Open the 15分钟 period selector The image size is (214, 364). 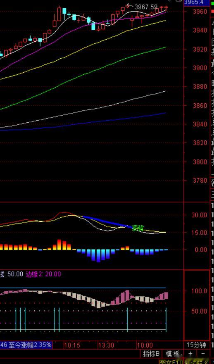pyautogui.click(x=196, y=345)
